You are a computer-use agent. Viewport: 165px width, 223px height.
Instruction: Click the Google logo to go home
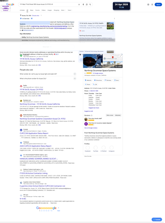[x=10, y=4]
